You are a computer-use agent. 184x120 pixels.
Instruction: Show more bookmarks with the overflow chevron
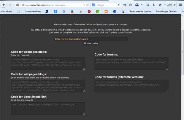point(182,12)
